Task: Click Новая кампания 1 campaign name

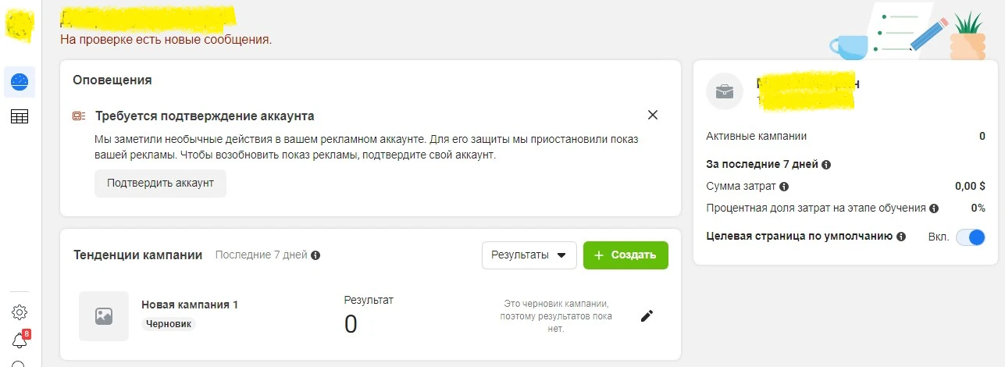Action: click(x=190, y=305)
